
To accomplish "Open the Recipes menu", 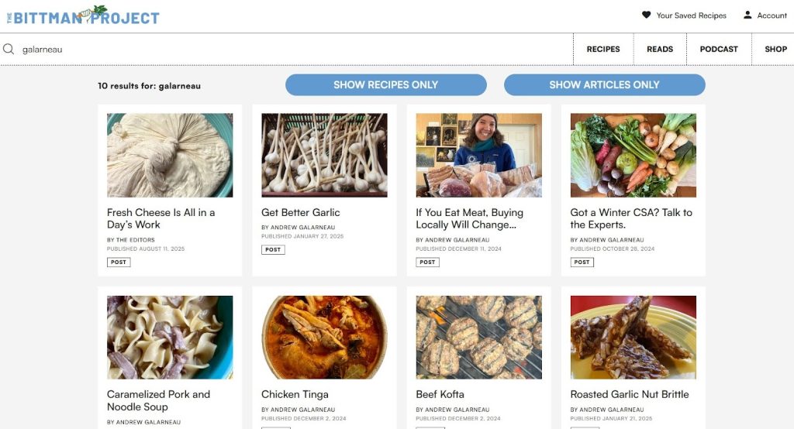I will (x=602, y=49).
